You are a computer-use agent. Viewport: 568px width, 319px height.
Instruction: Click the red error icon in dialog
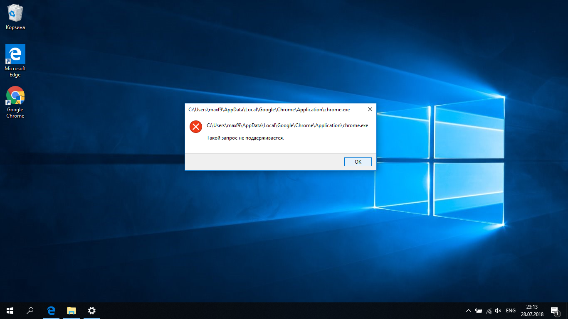pos(196,127)
